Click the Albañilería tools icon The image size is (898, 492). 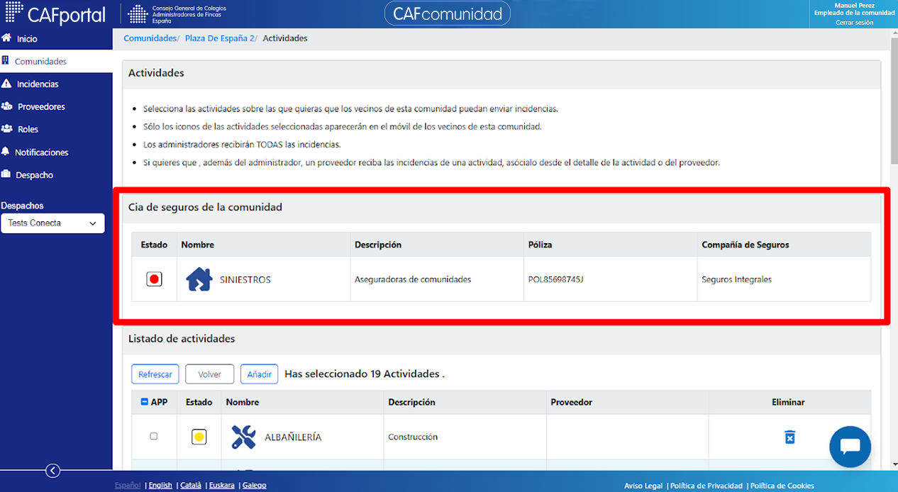243,437
